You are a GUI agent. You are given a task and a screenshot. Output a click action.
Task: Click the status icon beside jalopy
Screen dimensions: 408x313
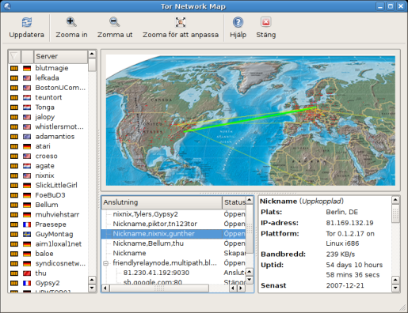14,117
